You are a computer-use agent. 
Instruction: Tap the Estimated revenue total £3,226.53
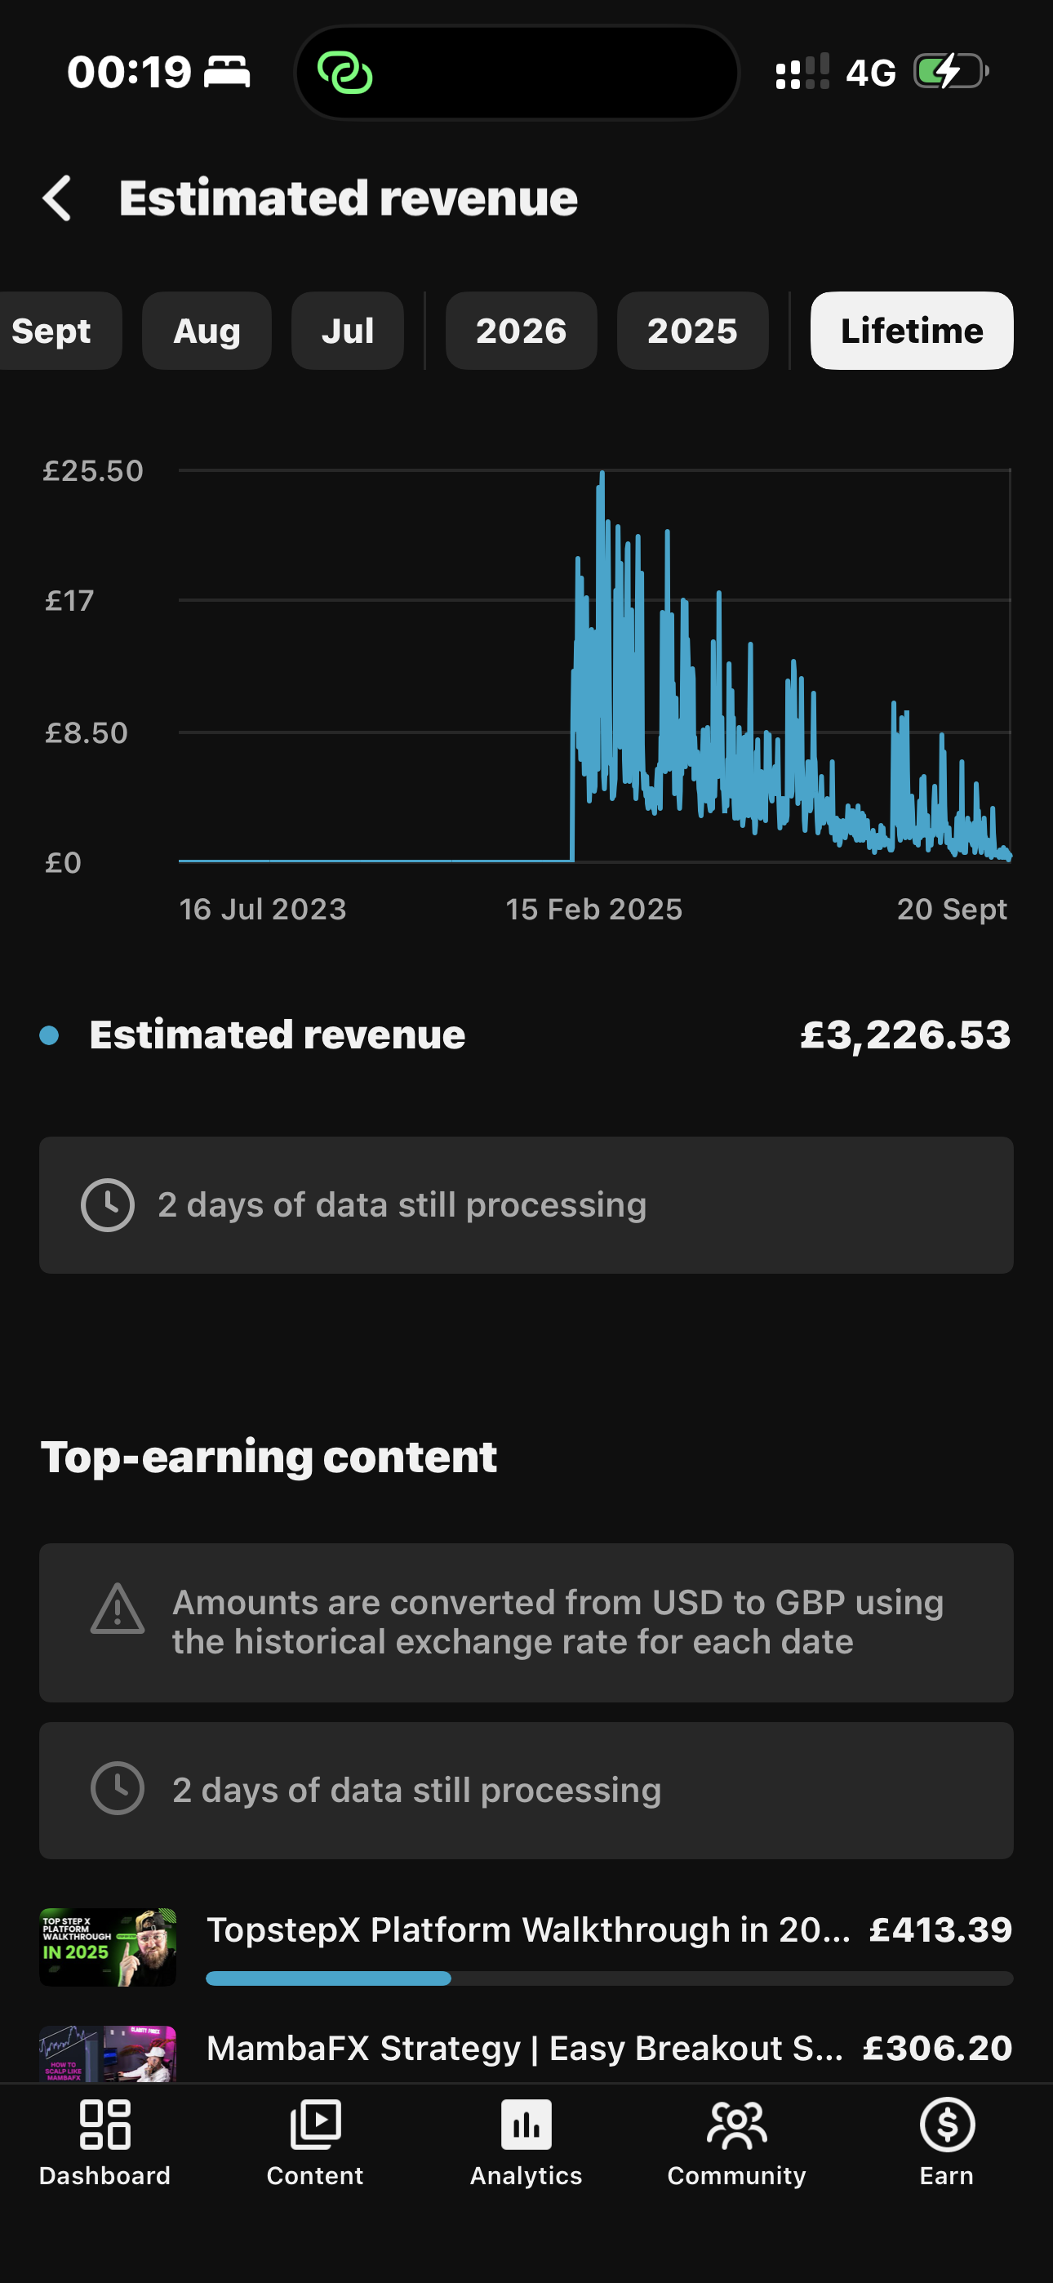click(x=905, y=1035)
